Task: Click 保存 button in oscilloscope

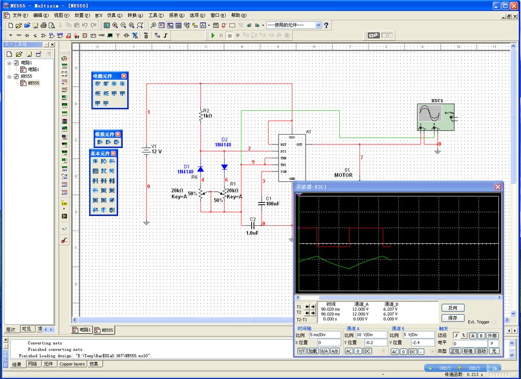Action: [453, 318]
